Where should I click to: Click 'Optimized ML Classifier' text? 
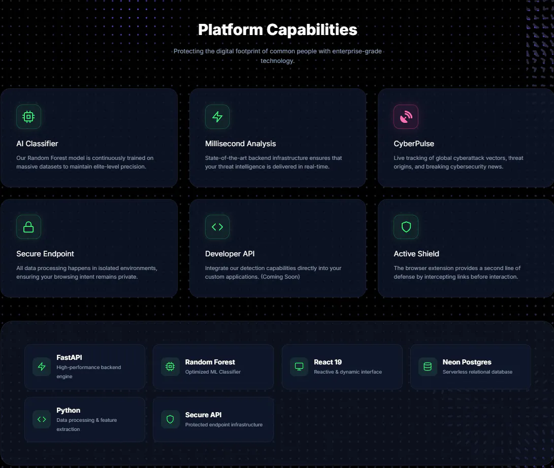(213, 372)
